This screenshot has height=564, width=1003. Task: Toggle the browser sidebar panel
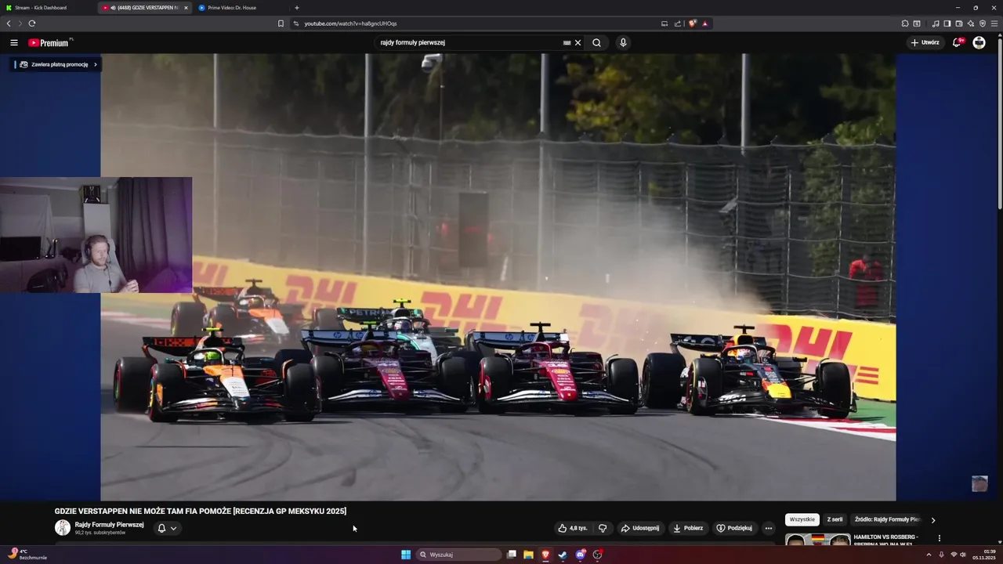click(947, 23)
